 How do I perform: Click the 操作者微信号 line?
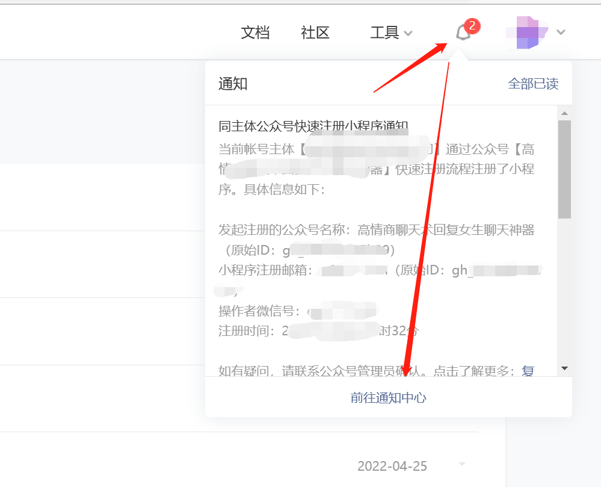pyautogui.click(x=297, y=311)
